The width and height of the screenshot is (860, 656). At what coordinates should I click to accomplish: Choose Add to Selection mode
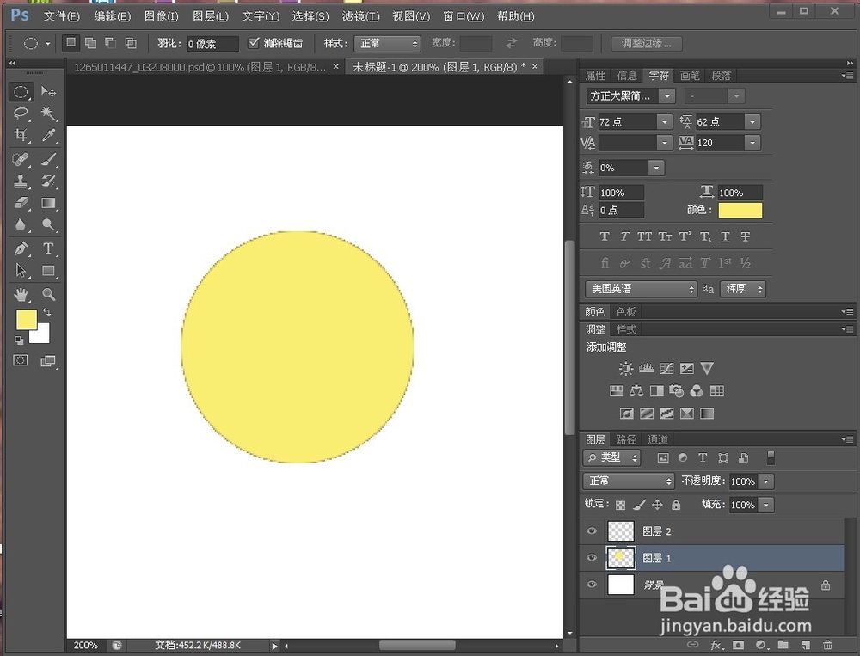(x=90, y=43)
